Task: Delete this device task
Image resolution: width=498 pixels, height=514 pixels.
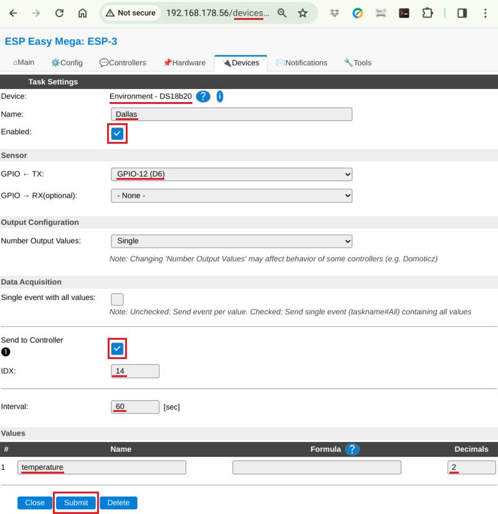Action: coord(118,503)
